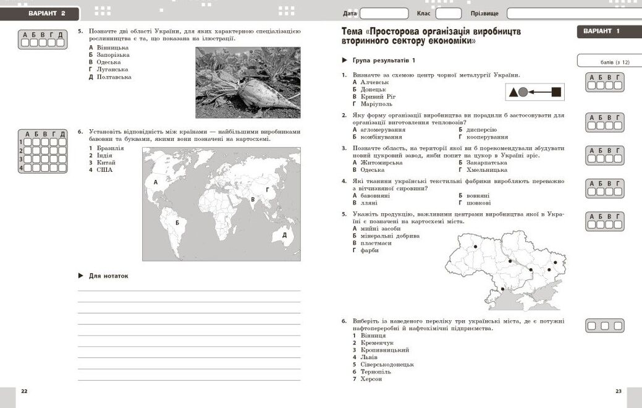This screenshot has width=642, height=408.
Task: Click the Клас input field
Action: tap(449, 14)
